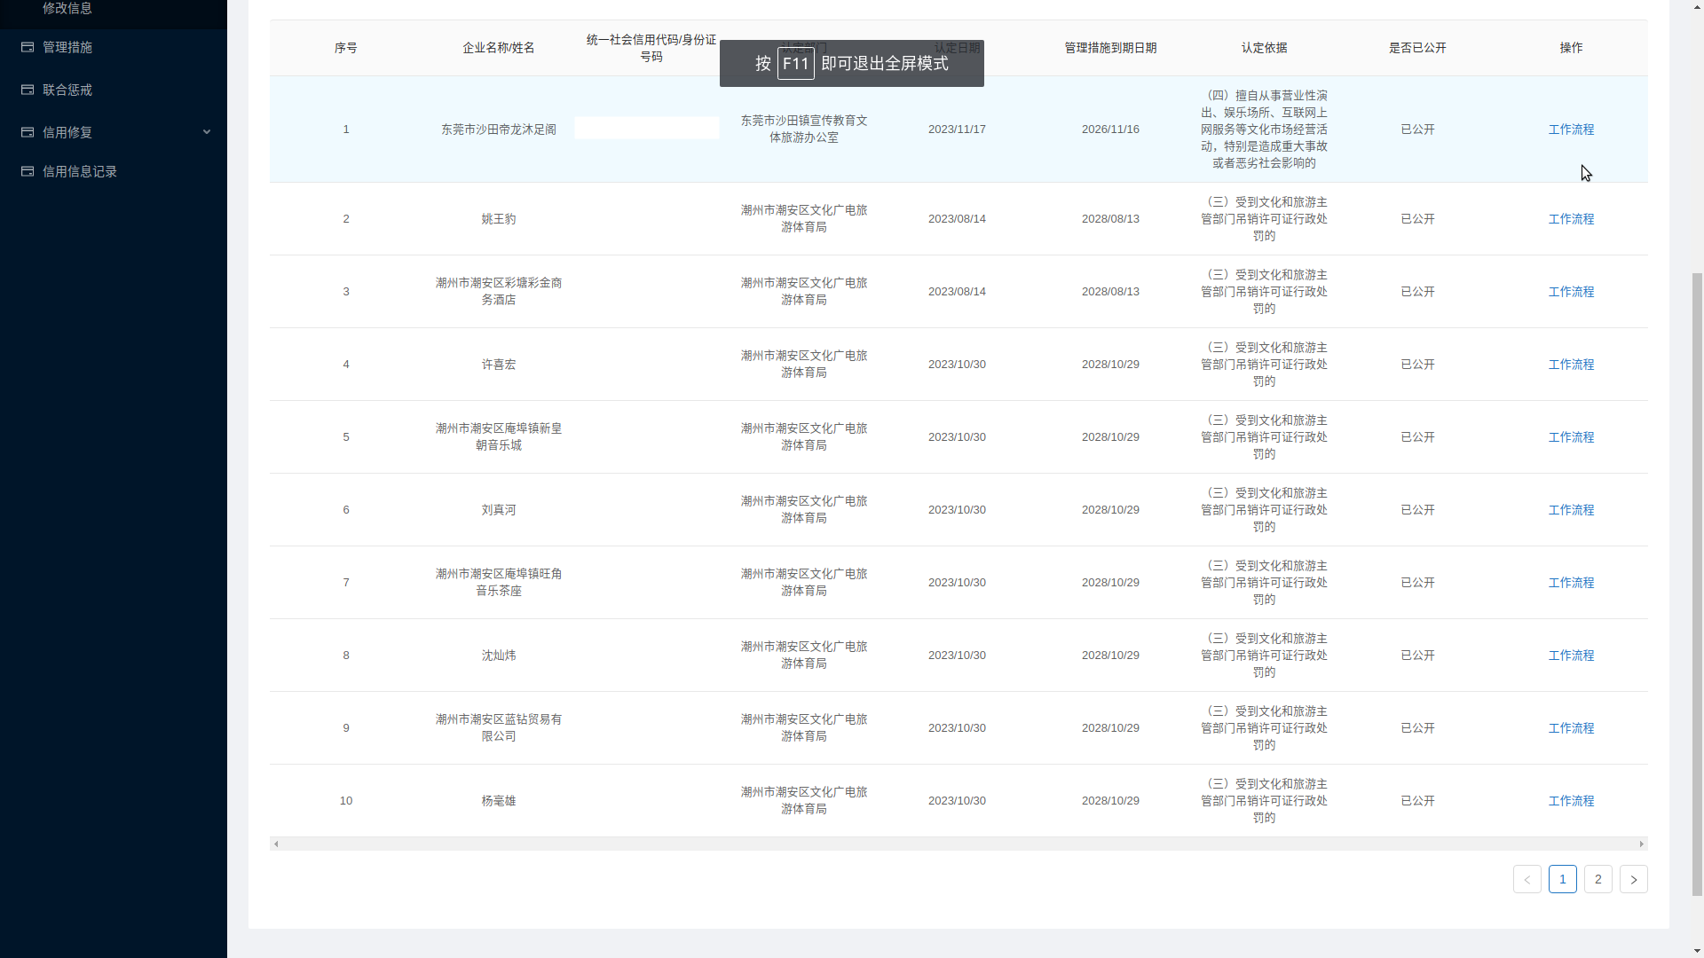Screen dimensions: 1704x958
Task: Expand the 信用修复 submenu chevron
Action: [x=207, y=131]
